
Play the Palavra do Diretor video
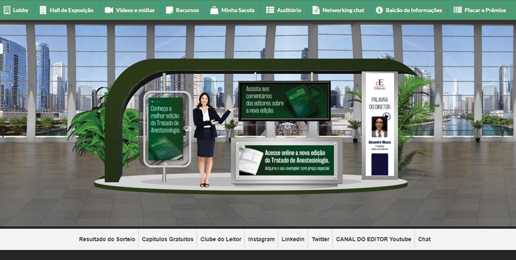tap(387, 116)
